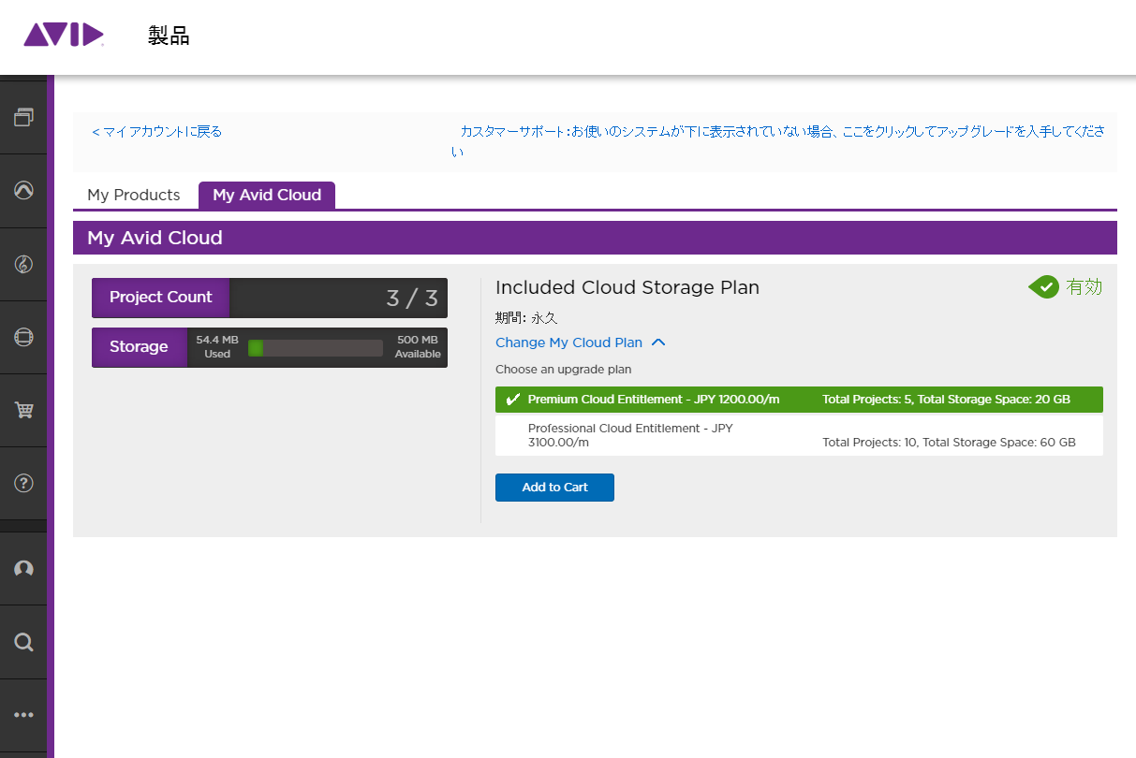Click the storage usage progress bar
The width and height of the screenshot is (1136, 758).
tap(316, 348)
